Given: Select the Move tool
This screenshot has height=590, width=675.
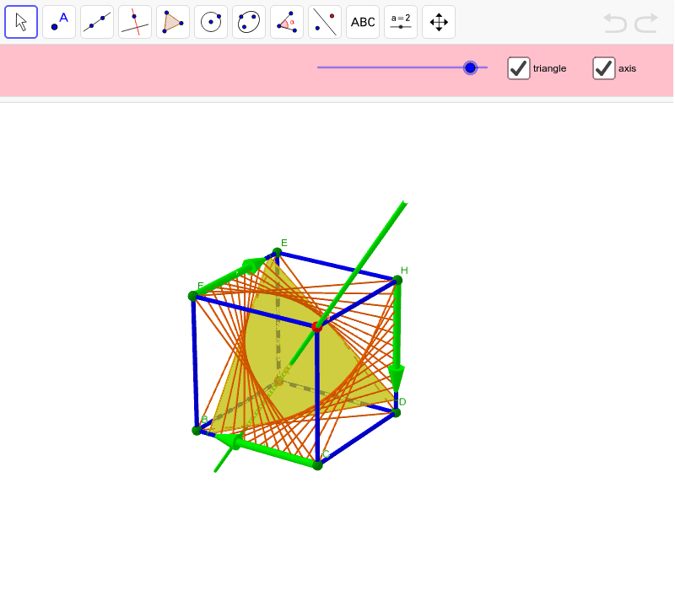Looking at the screenshot, I should pos(20,21).
